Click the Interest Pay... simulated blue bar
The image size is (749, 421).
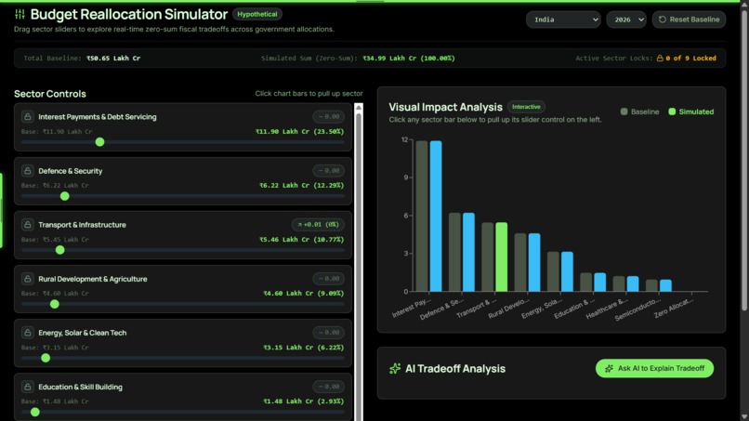436,216
